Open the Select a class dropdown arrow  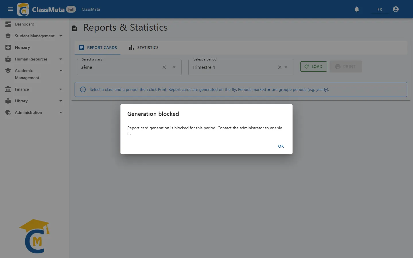tap(174, 67)
